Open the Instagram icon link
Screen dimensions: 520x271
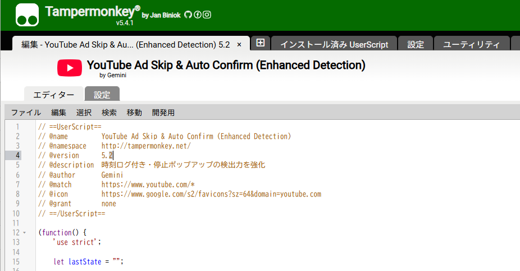(207, 15)
